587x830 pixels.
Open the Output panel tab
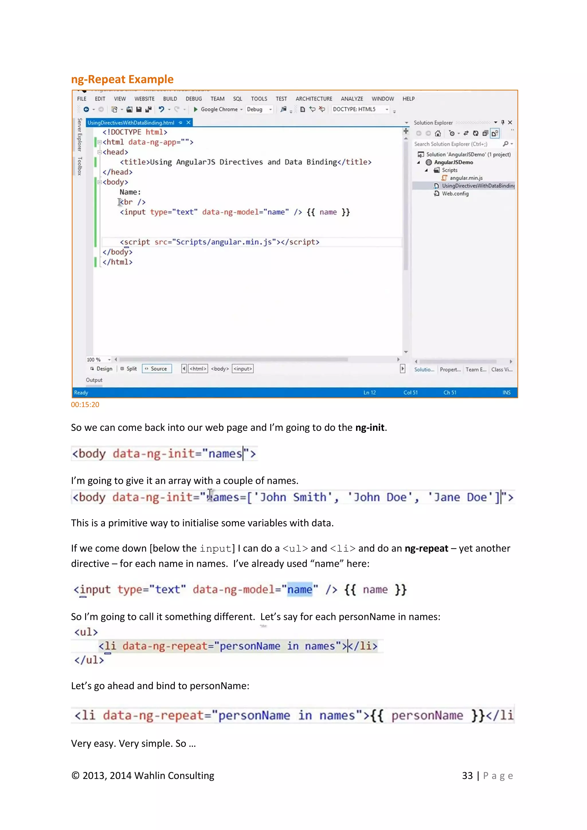(x=94, y=380)
